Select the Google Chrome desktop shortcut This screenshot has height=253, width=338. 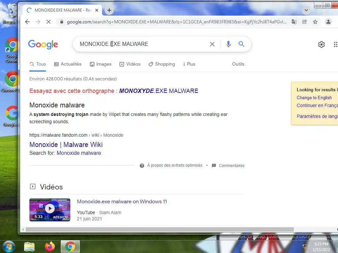pyautogui.click(x=12, y=50)
